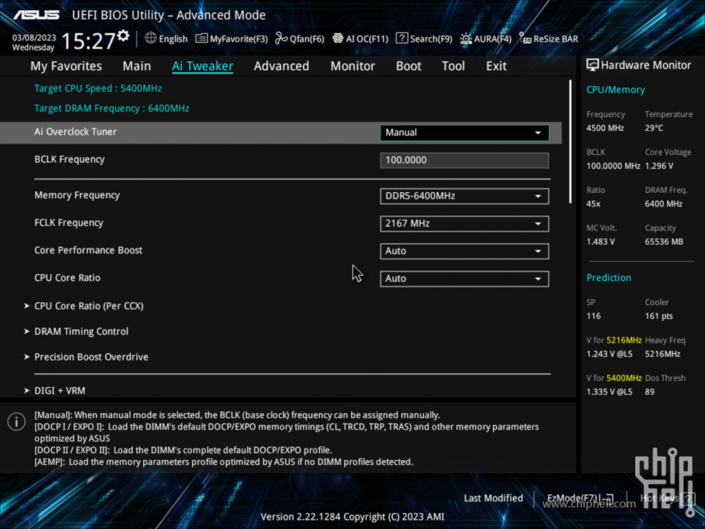
Task: Click the Version 2.22.1284 copyright text
Action: click(x=352, y=517)
